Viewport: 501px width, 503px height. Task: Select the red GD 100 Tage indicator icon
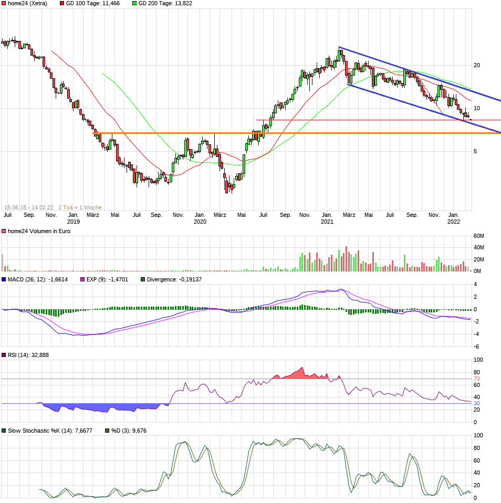(x=61, y=4)
